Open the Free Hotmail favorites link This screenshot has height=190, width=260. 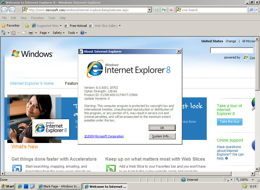point(76,26)
